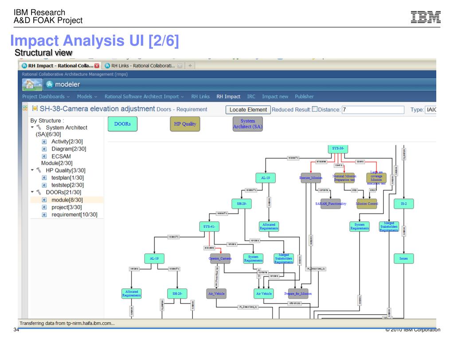Viewport: 454px width, 340px height.
Task: Open the Impact new menu item
Action: [x=275, y=97]
